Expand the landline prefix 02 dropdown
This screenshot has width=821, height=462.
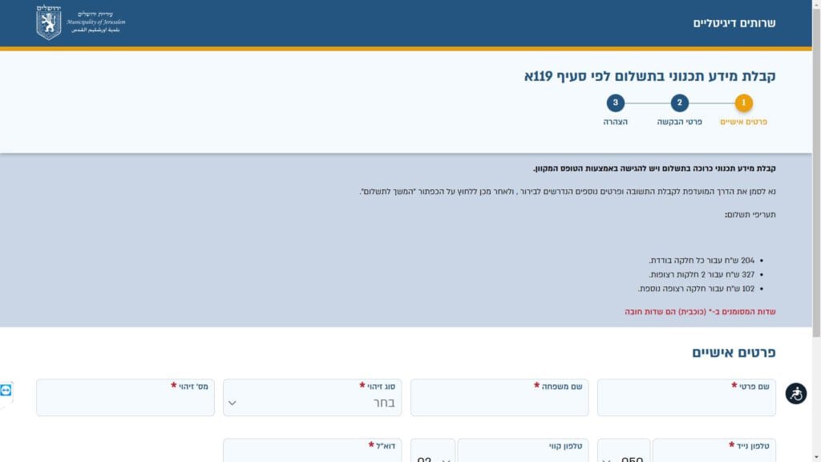pos(433,456)
